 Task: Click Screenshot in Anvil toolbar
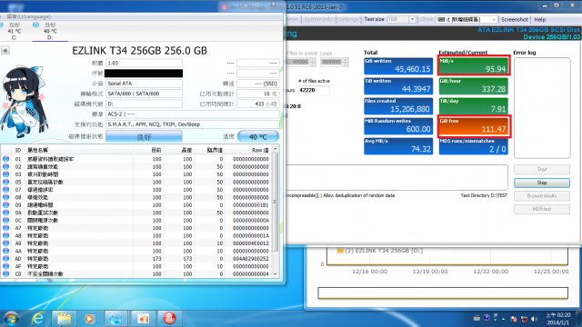[x=515, y=20]
